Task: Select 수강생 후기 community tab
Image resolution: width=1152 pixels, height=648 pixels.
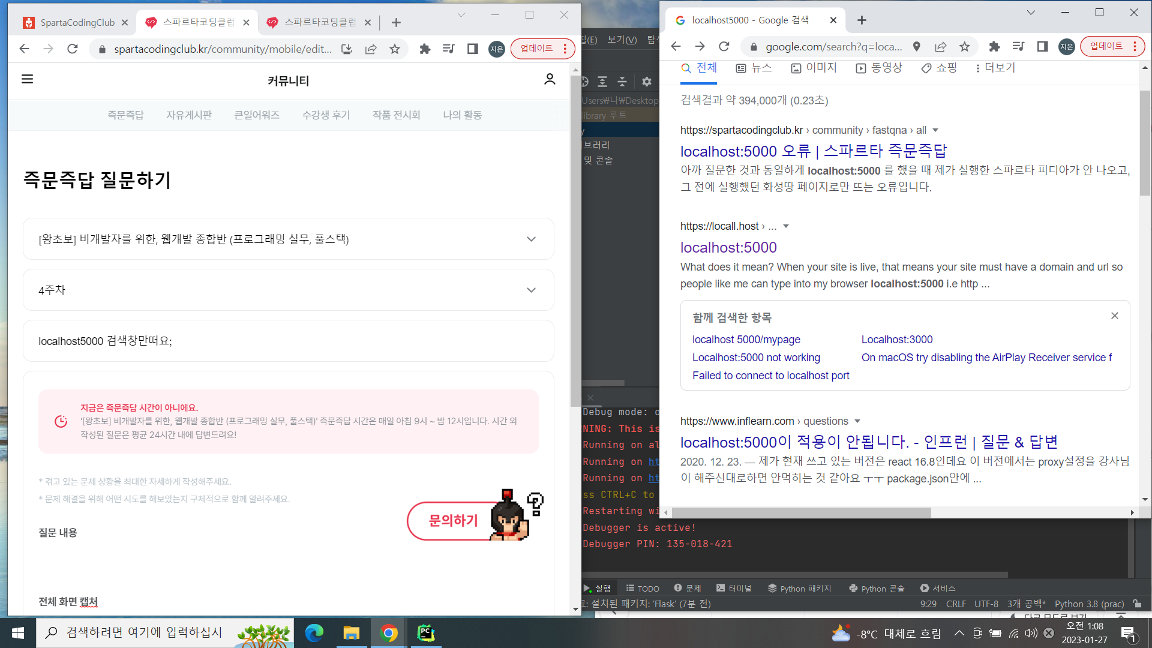Action: (x=326, y=115)
